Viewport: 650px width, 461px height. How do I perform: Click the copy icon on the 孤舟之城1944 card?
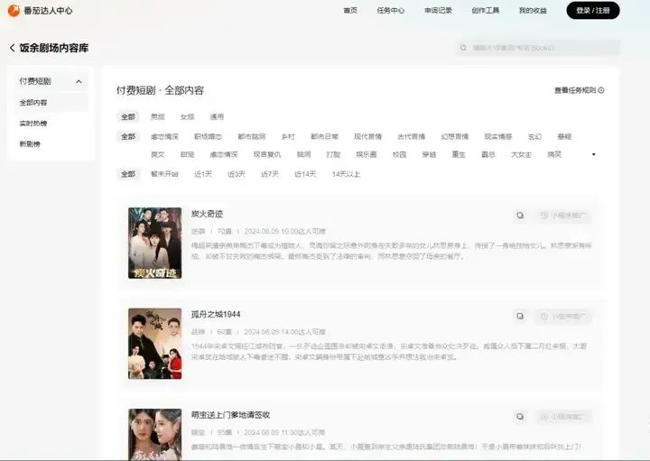click(520, 316)
